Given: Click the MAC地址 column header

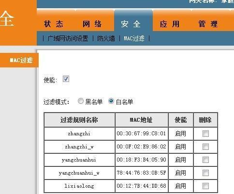Looking at the screenshot, I should pos(141,120).
